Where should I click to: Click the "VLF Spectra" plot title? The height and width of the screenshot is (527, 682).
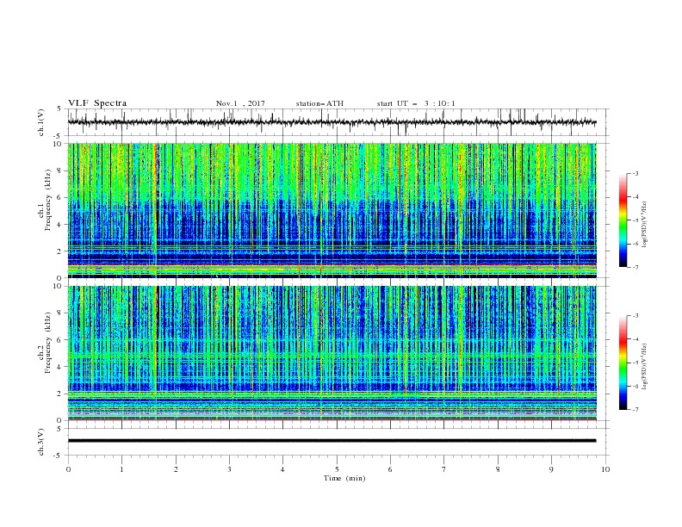point(97,103)
